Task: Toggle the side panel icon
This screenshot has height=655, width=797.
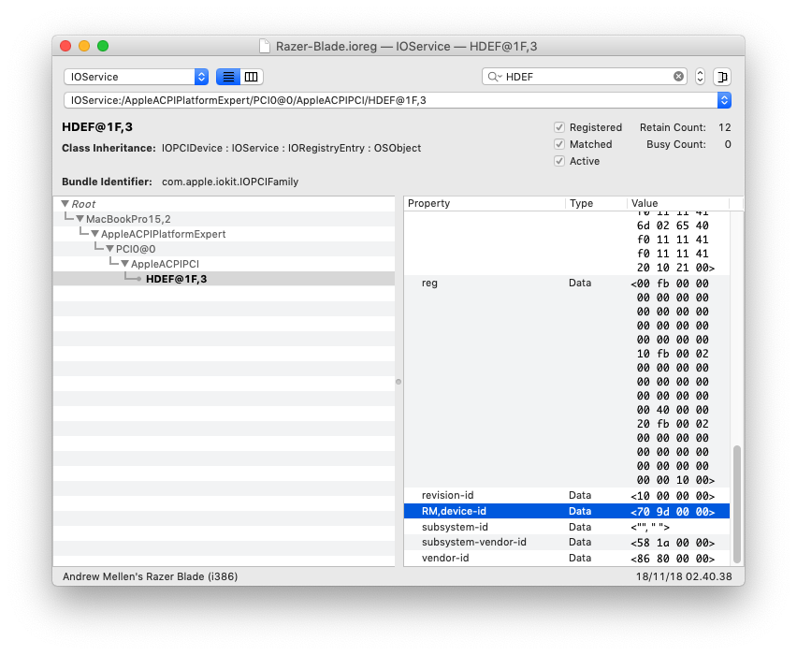Action: [722, 77]
